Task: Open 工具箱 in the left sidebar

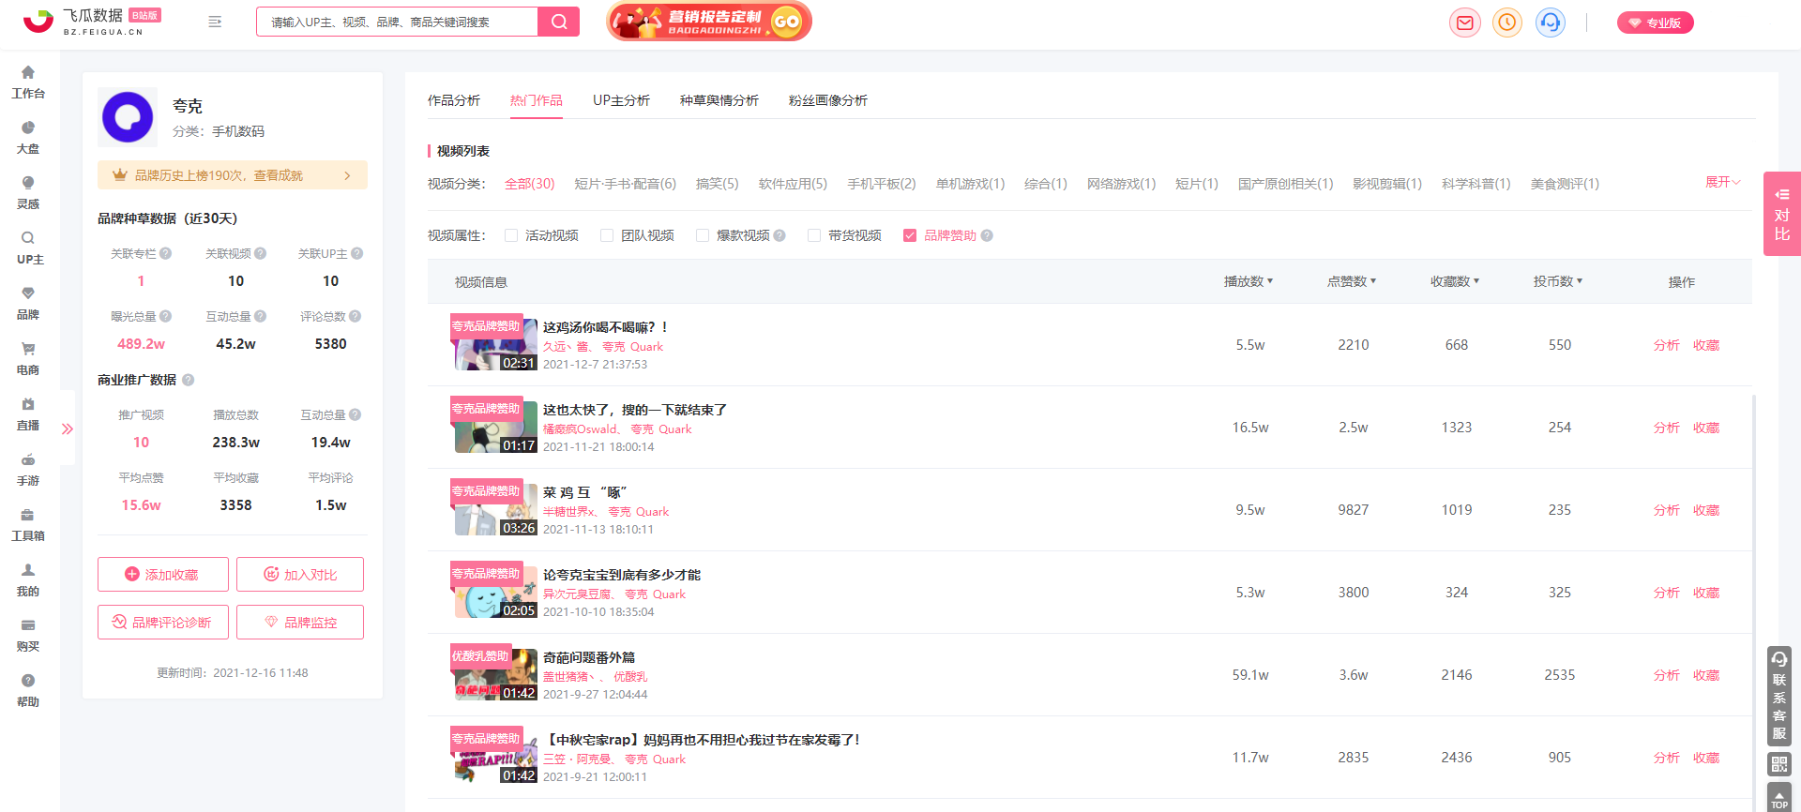Action: 28,524
